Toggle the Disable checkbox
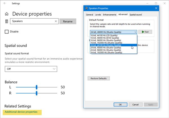The width and height of the screenshot is (169, 118). pos(7,32)
